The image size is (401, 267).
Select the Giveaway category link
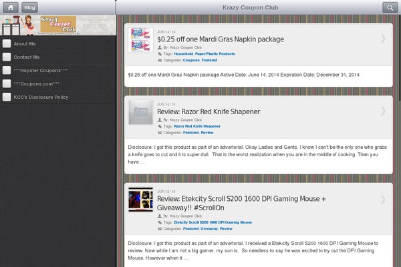point(209,229)
